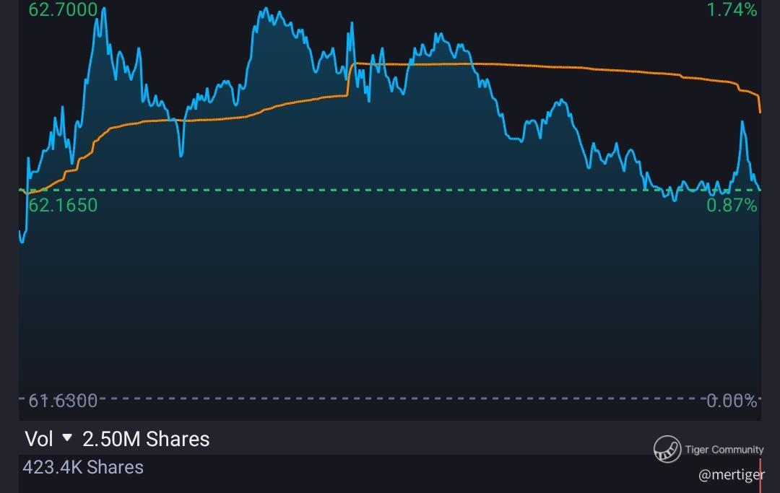Image resolution: width=780 pixels, height=493 pixels.
Task: Click the 1.74% percentage axis label
Action: point(732,9)
